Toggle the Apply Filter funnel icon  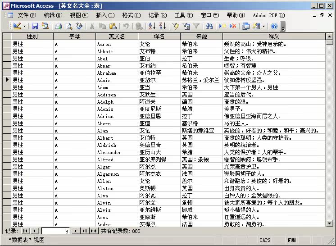point(196,26)
